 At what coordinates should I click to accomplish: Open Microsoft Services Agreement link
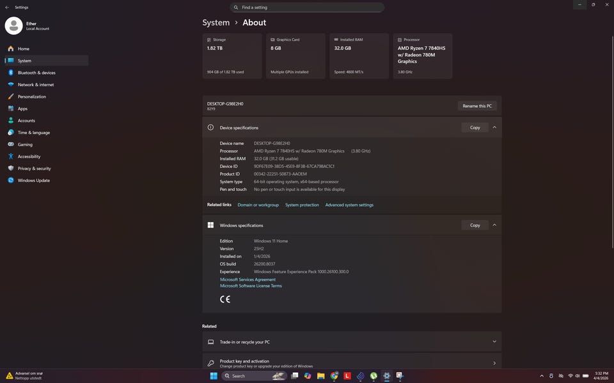click(x=248, y=280)
